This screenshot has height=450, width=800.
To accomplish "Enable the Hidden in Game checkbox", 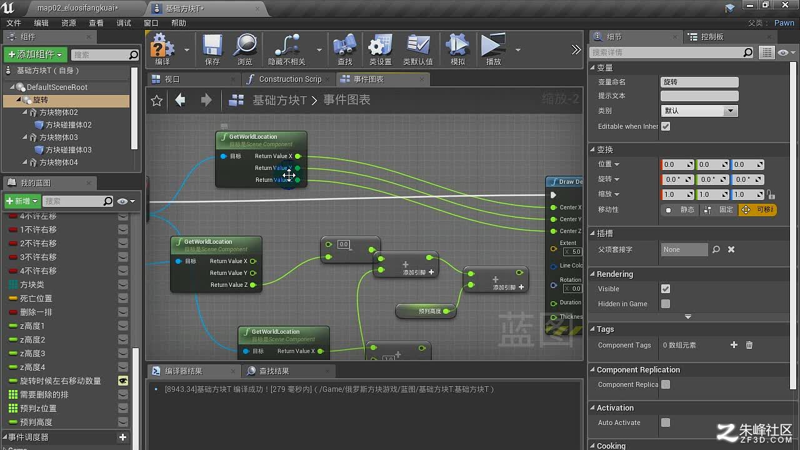I will point(666,304).
